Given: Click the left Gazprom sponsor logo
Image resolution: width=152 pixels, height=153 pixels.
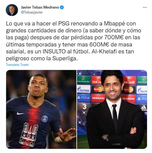Looking at the screenshot, I should coord(84,89).
